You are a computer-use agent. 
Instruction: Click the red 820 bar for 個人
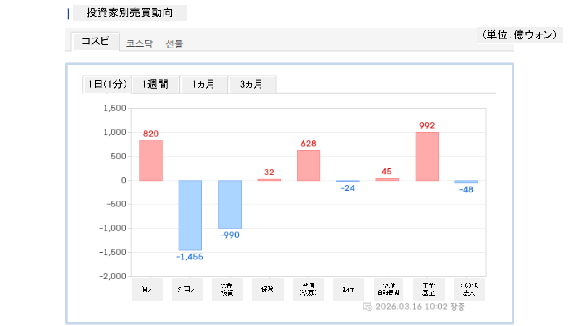click(150, 161)
